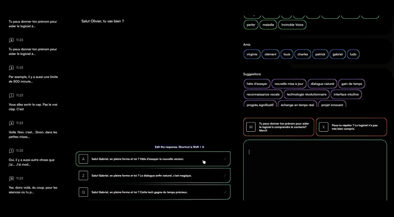Click the A shortcut key icon
The image size is (394, 217).
pyautogui.click(x=83, y=159)
